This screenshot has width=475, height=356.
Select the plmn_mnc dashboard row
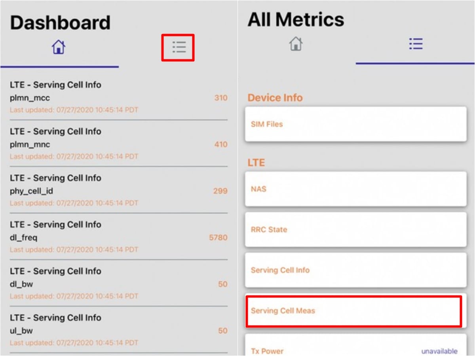tap(119, 144)
